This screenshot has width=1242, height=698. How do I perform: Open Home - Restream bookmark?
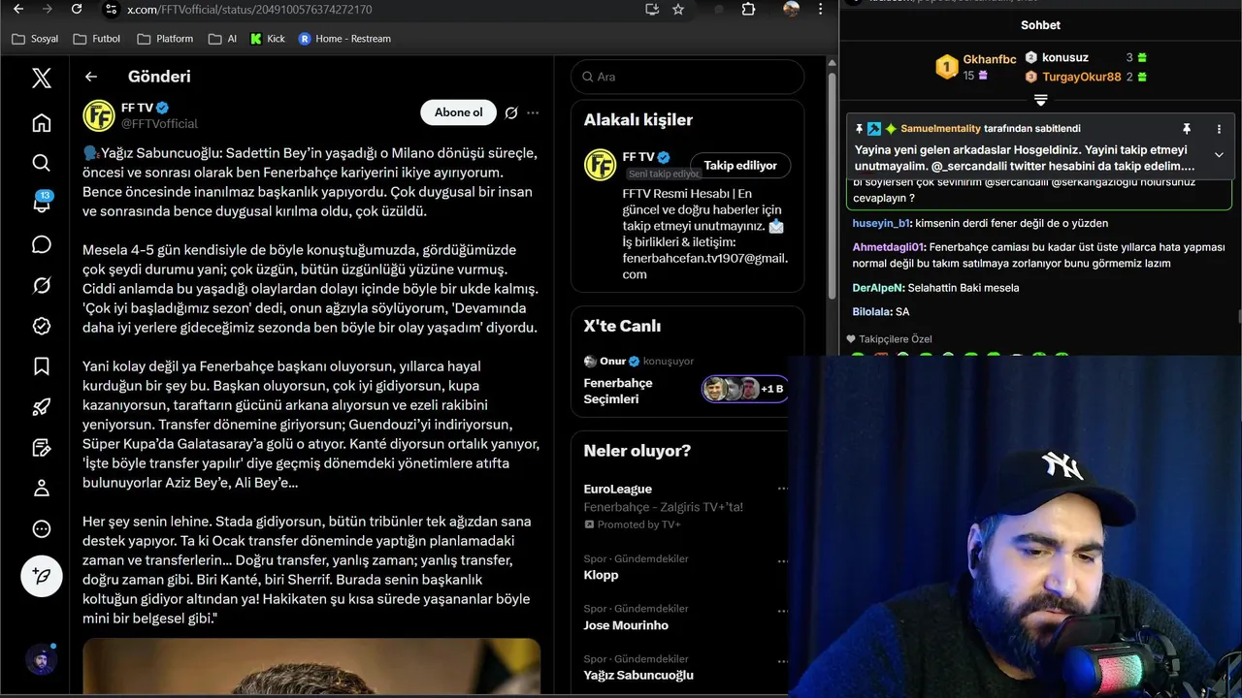pos(344,39)
